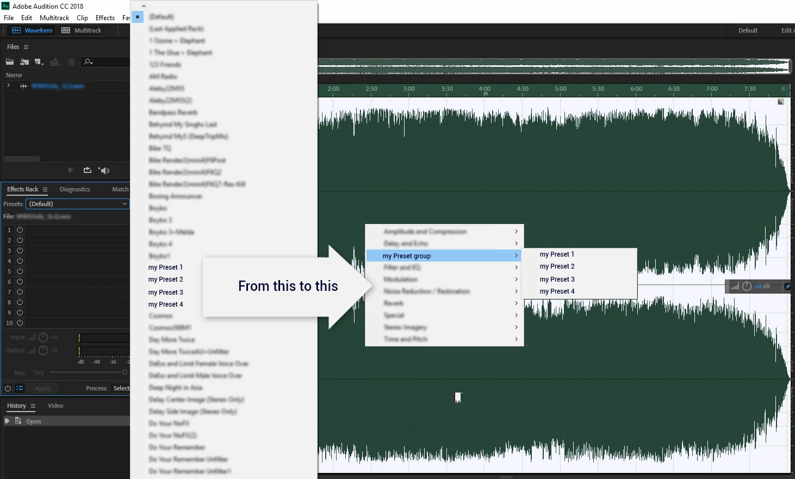
Task: Click the Input gain knob in Effects Rack
Action: pyautogui.click(x=44, y=337)
